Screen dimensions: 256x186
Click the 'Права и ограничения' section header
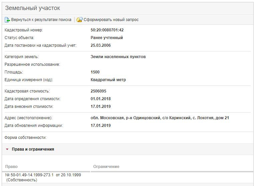pos(33,149)
